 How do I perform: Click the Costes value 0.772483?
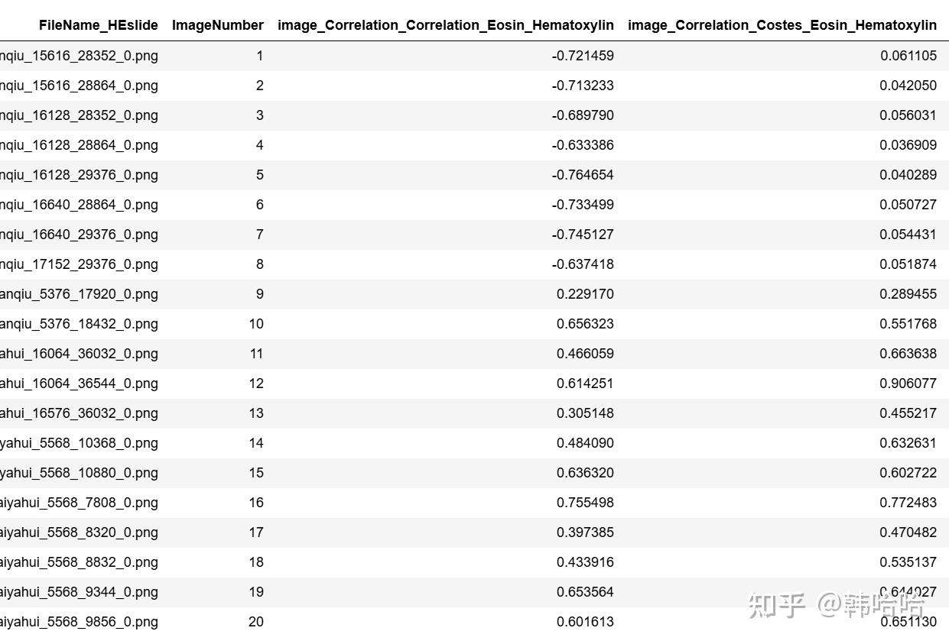pos(908,502)
